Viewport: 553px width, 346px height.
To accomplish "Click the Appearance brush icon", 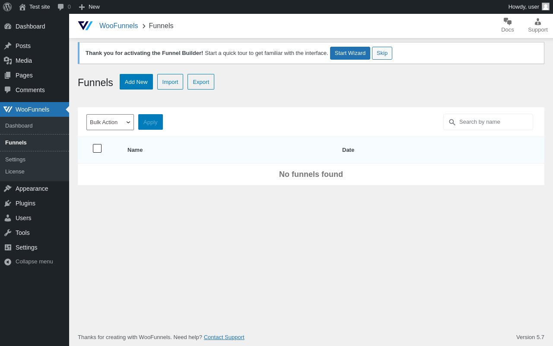I will coord(8,189).
